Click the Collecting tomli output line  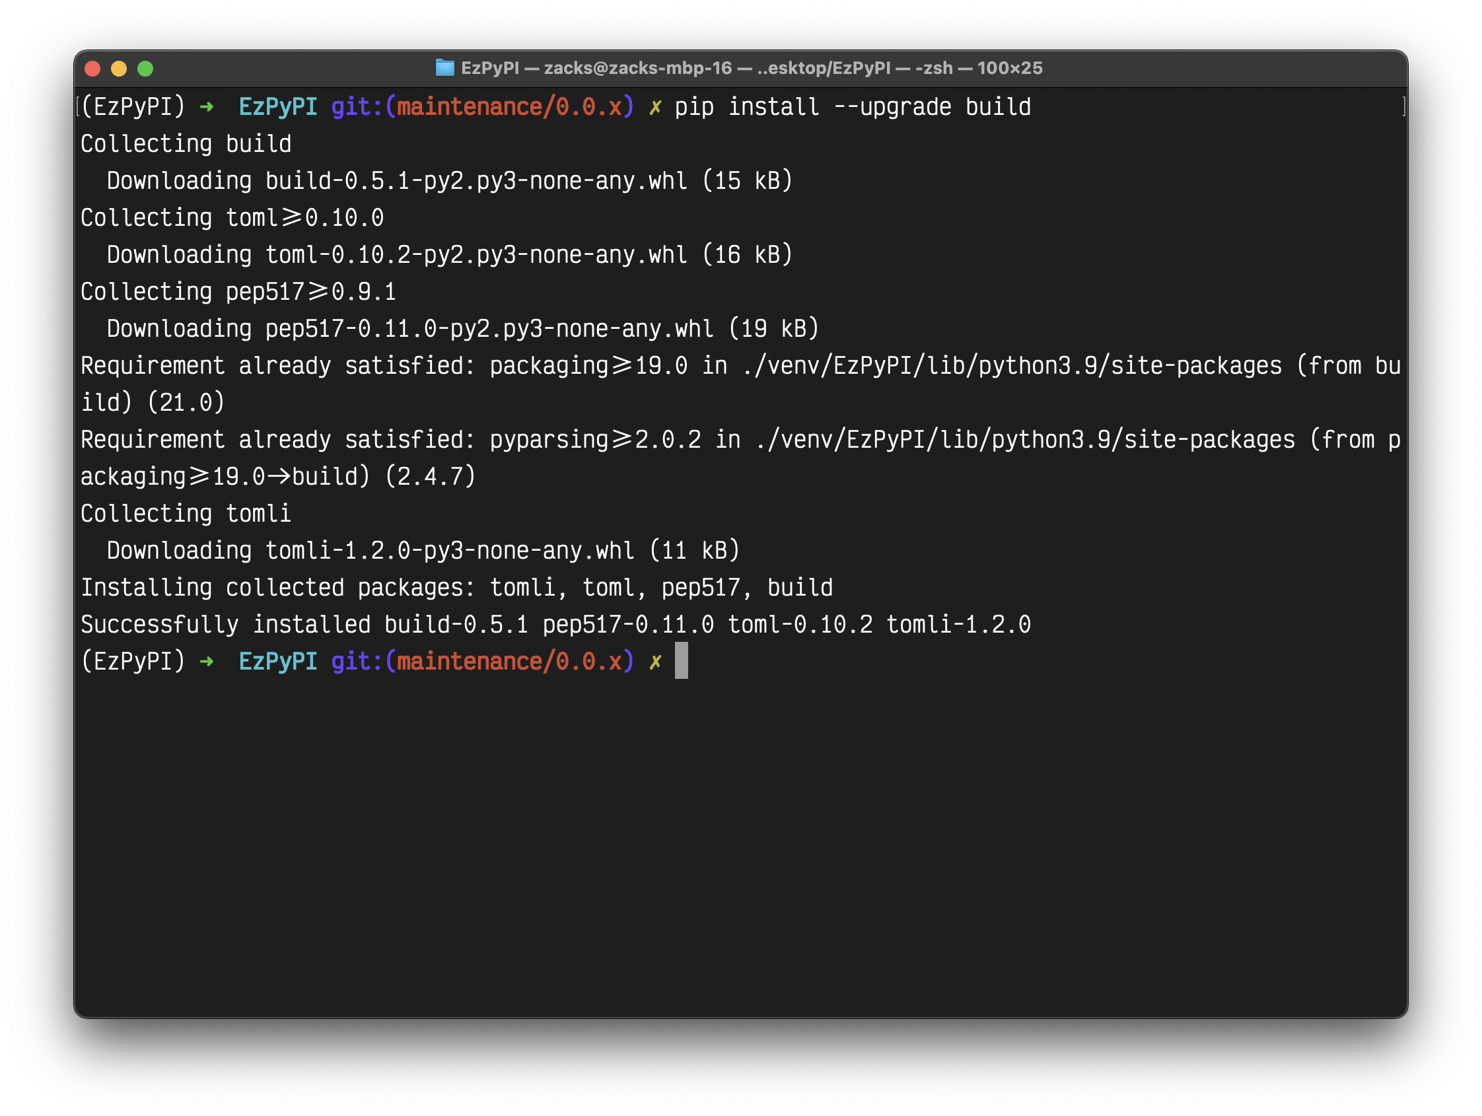(x=186, y=514)
